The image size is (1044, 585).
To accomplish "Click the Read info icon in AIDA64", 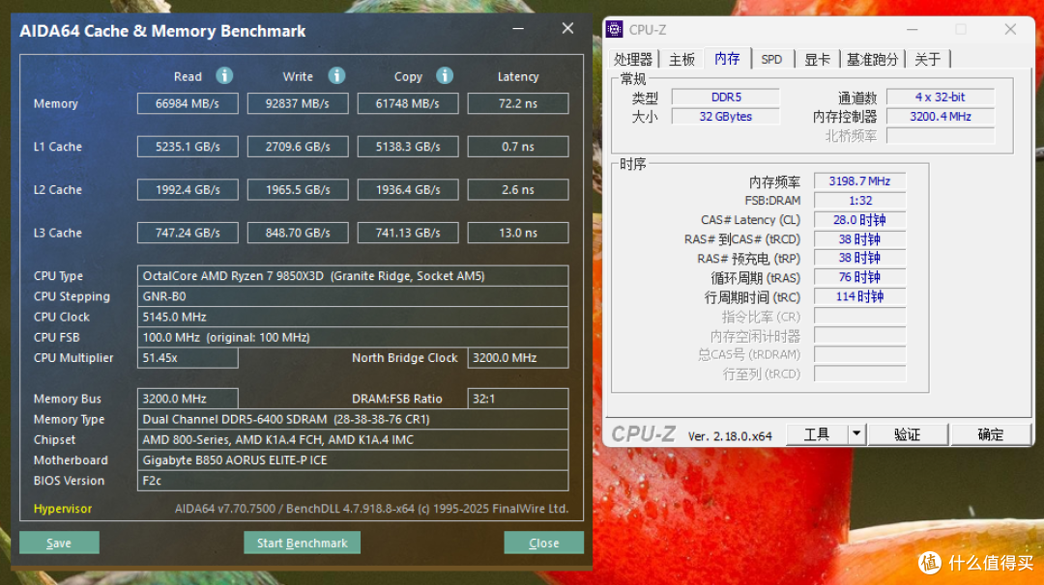I will click(x=224, y=76).
